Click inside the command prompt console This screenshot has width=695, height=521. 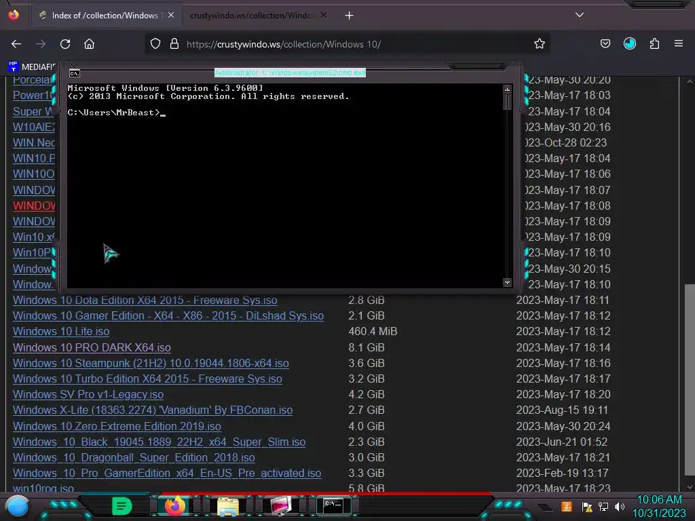point(284,186)
